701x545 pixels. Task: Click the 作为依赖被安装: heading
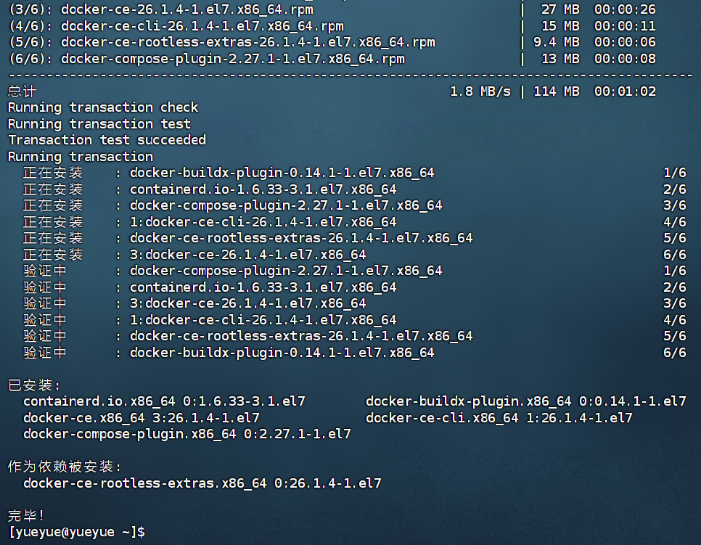[x=65, y=467]
